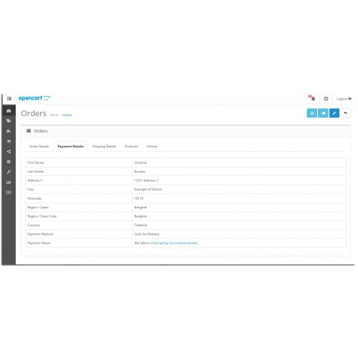Click the blue pencil edit button
Screen dimensions: 358x358
tap(334, 113)
